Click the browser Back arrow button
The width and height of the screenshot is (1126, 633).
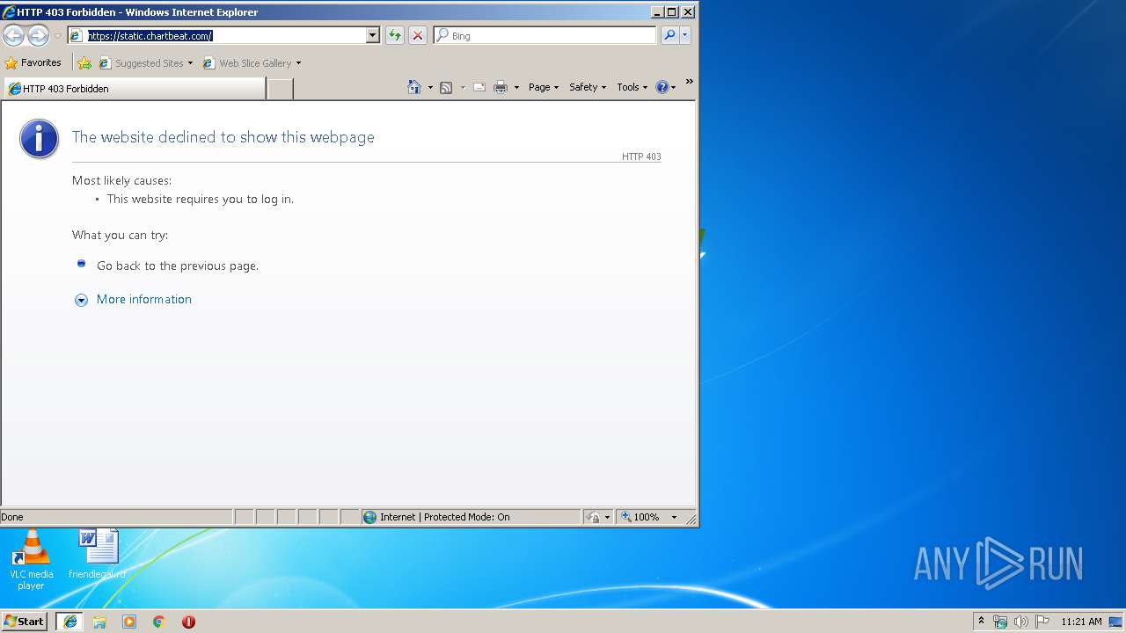point(13,35)
